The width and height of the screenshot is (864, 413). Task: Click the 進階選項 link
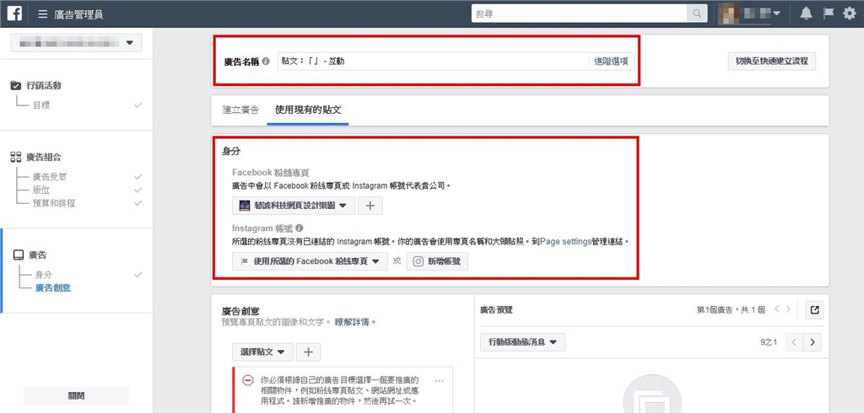[x=611, y=62]
